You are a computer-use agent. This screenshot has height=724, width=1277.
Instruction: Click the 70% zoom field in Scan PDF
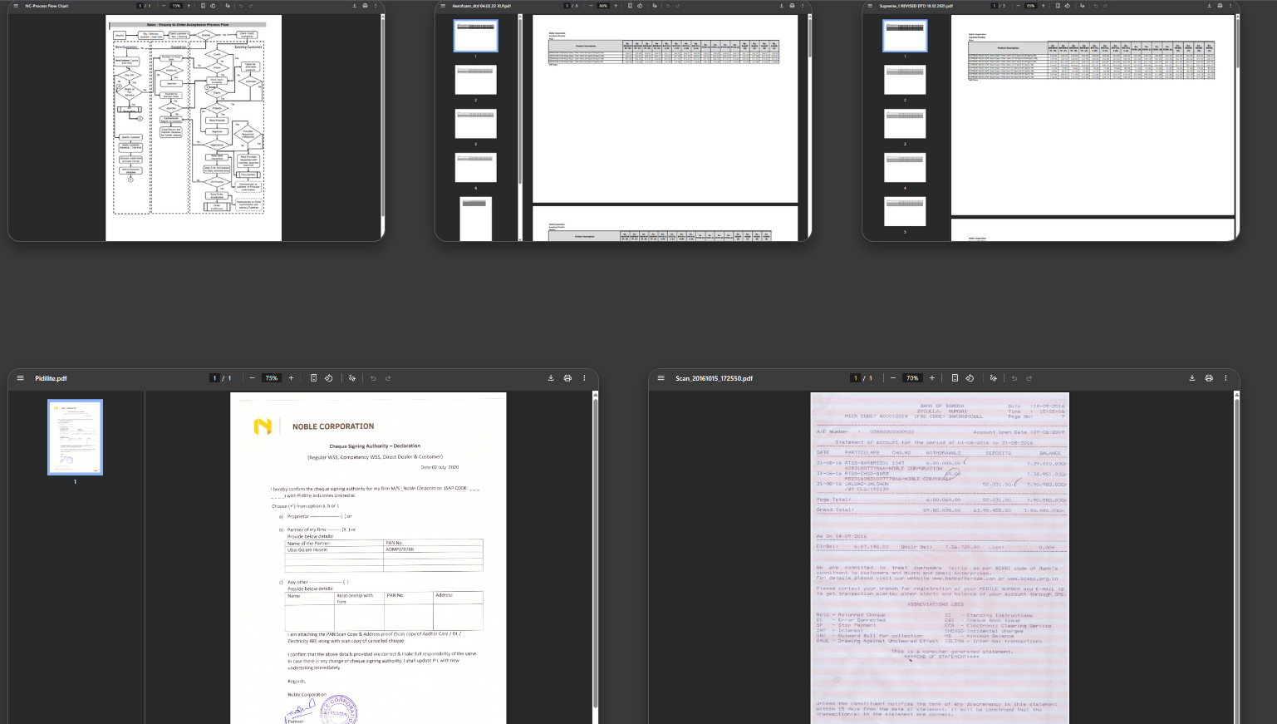tap(912, 378)
